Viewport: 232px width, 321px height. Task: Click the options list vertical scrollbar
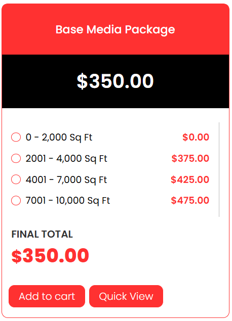pyautogui.click(x=219, y=169)
